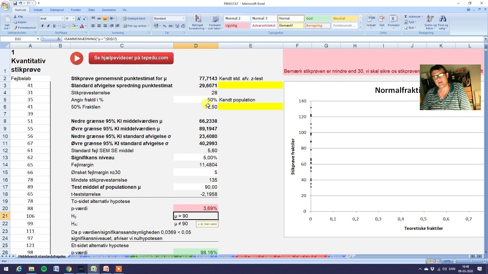Click the fx insert function button

(59, 39)
